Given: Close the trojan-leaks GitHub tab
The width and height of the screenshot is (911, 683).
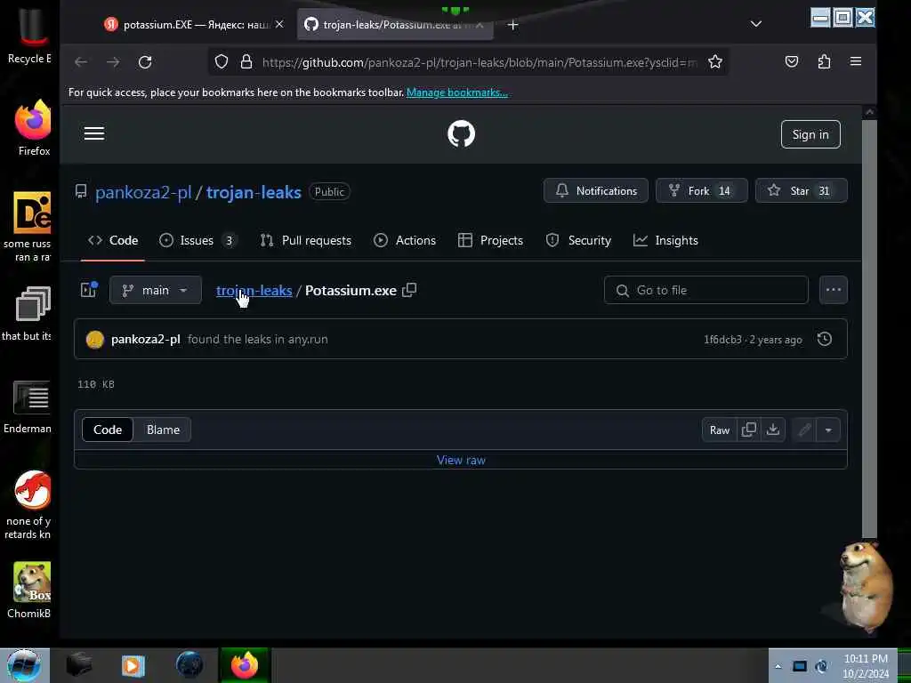Looking at the screenshot, I should [x=480, y=25].
